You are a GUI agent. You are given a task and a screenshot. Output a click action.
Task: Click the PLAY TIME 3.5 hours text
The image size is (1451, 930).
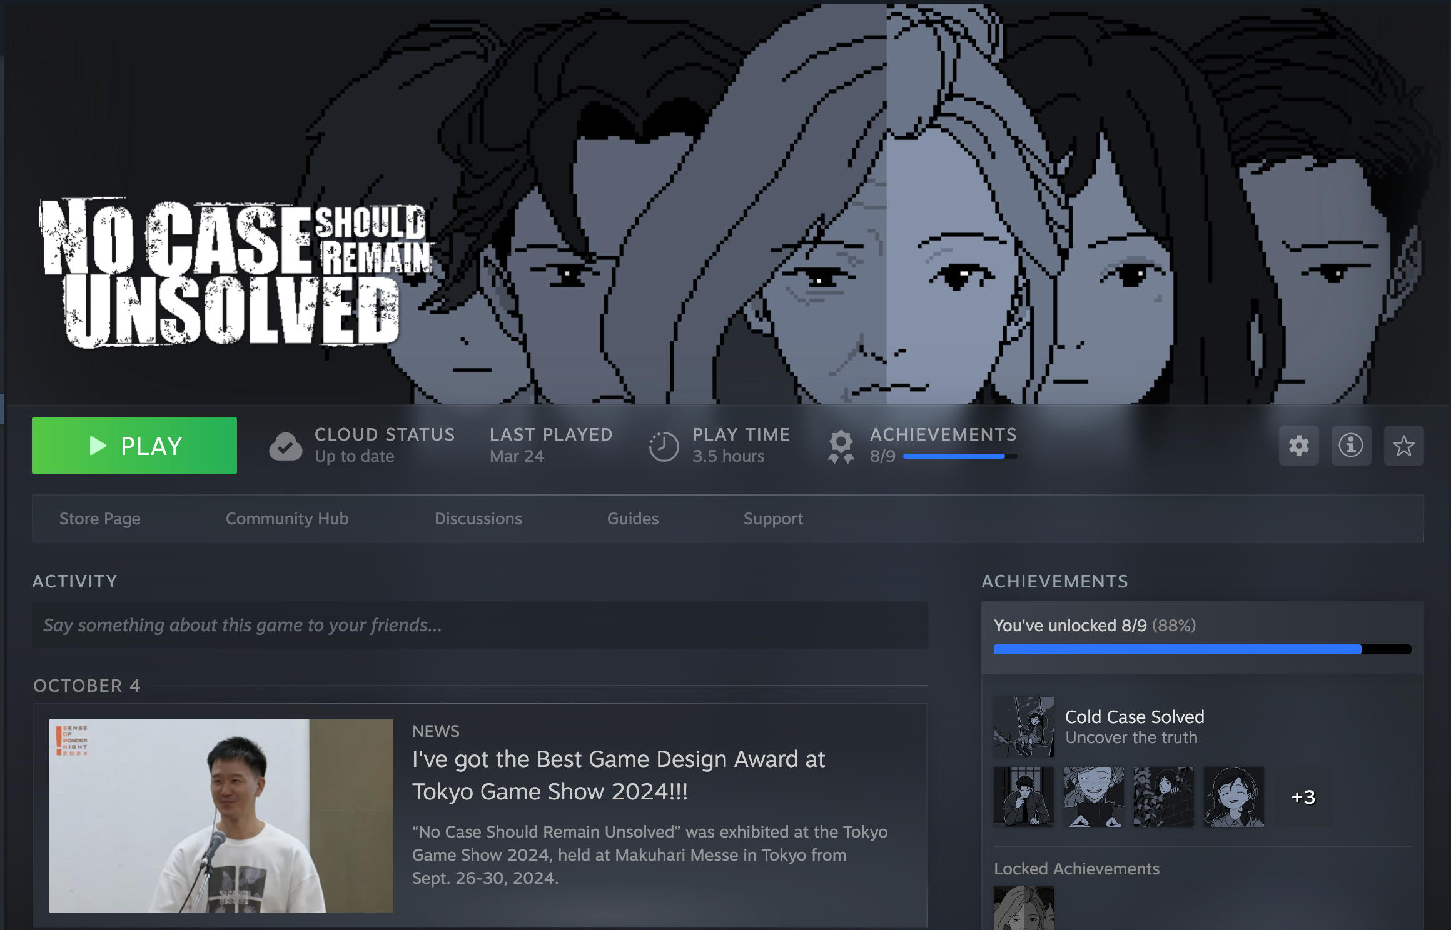741,445
